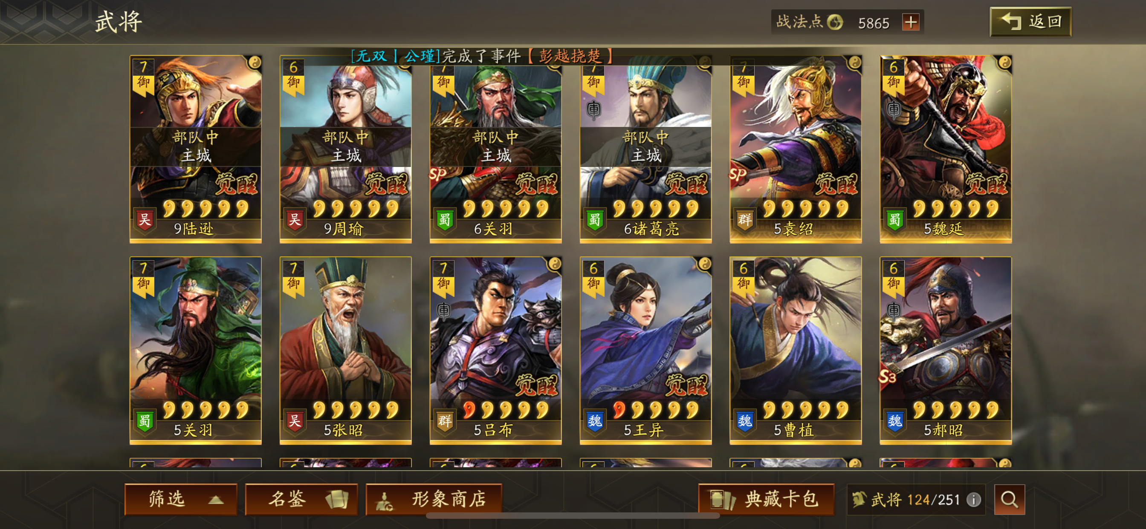This screenshot has width=1146, height=529.
Task: Open the magnifier search icon
Action: (x=1009, y=499)
